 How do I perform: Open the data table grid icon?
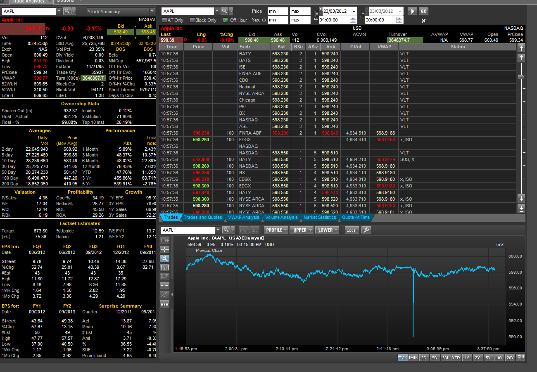pyautogui.click(x=165, y=303)
